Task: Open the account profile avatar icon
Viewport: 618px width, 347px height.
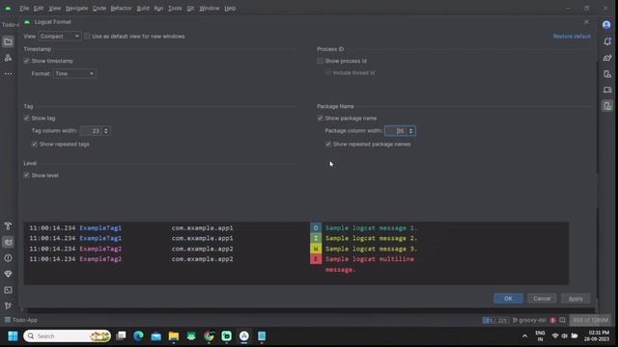Action: pos(606,25)
